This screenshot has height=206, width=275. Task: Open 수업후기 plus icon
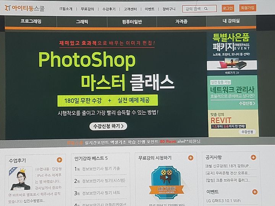pyautogui.click(x=60, y=160)
